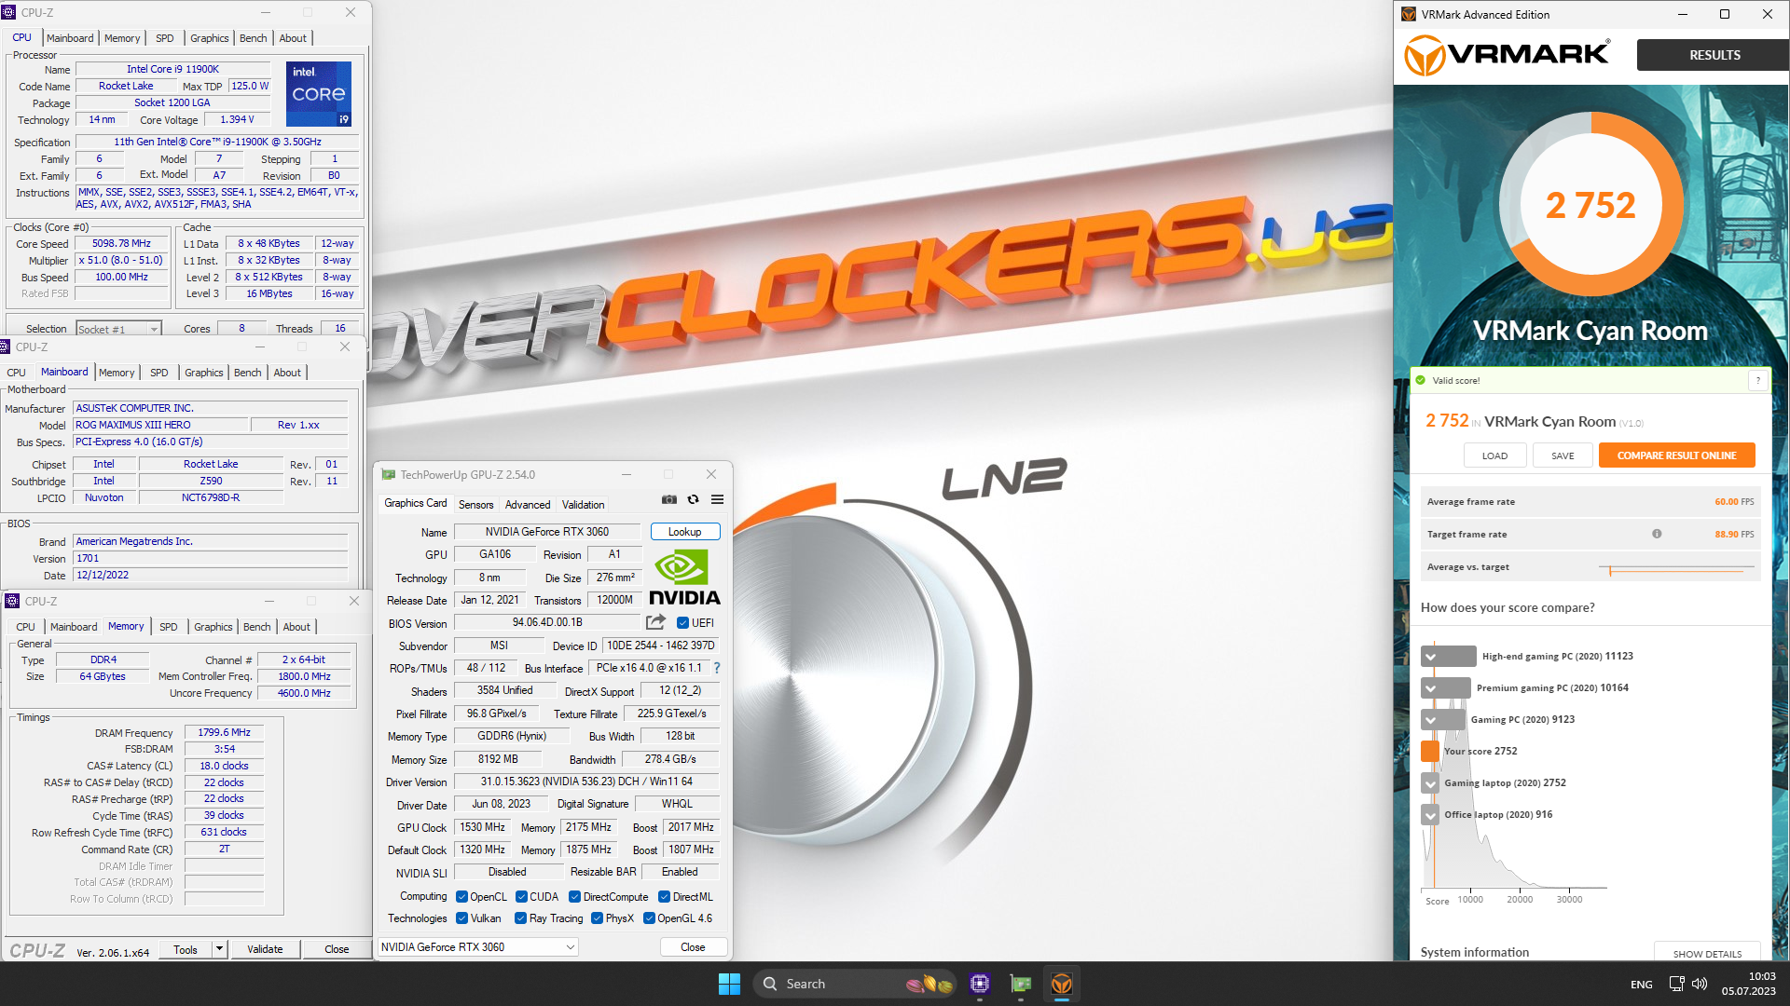Click the GPU-Z Close button

click(693, 946)
